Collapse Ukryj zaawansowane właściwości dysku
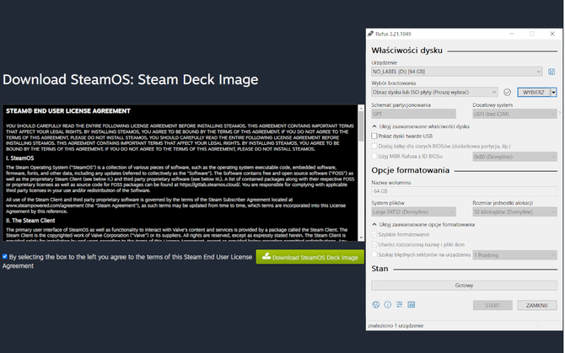565x353 pixels. click(421, 126)
